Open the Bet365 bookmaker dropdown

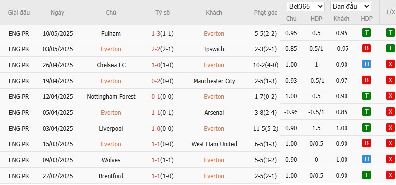[x=305, y=7]
